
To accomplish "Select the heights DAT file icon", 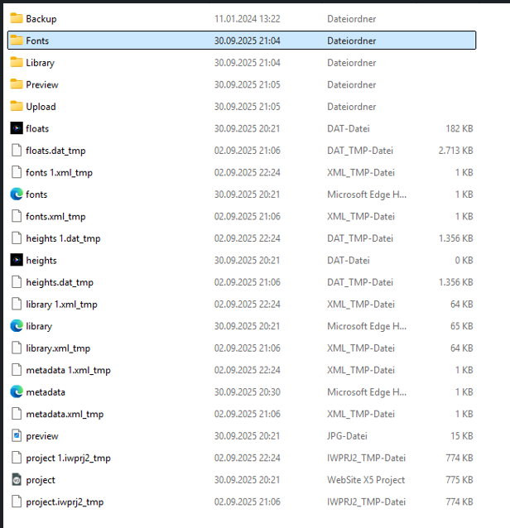I will 17,260.
